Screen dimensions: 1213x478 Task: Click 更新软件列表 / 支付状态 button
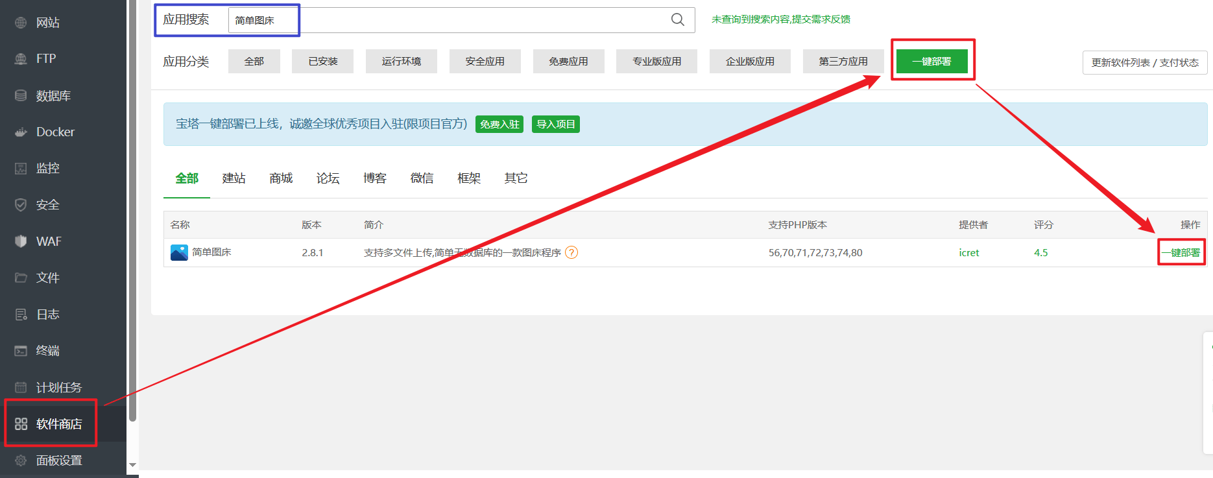click(x=1144, y=63)
